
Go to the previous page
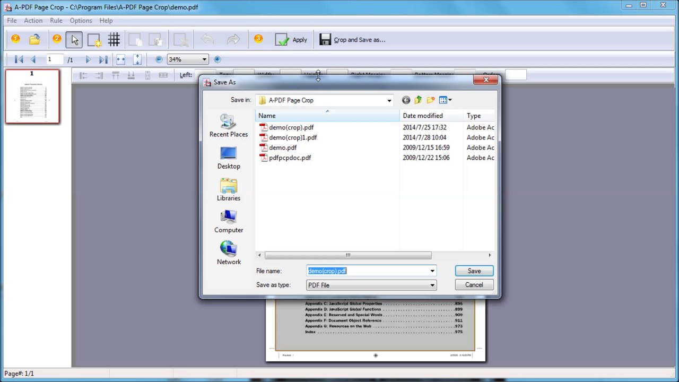(33, 59)
